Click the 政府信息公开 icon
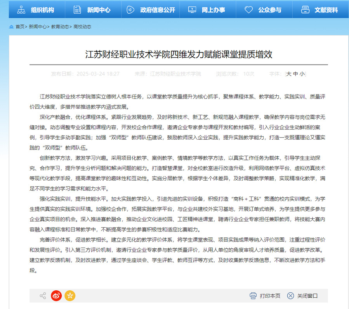 [x=131, y=10]
